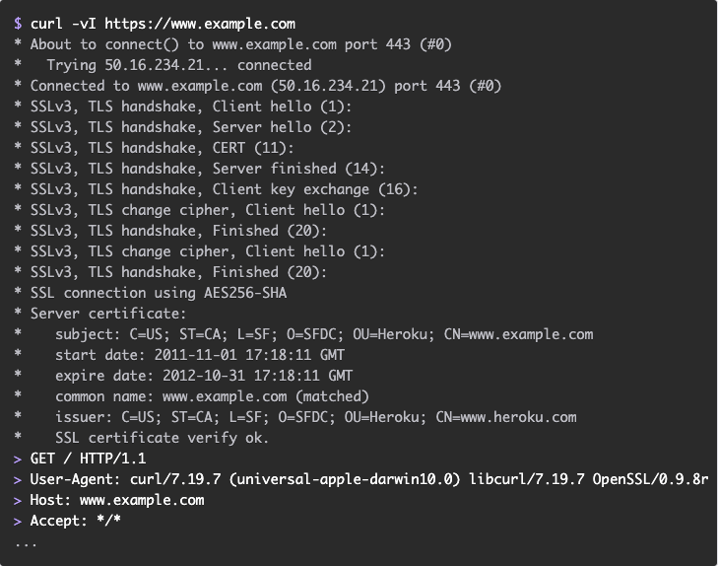The height and width of the screenshot is (566, 718).
Task: Click the "Accept: */*" header line
Action: (76, 521)
